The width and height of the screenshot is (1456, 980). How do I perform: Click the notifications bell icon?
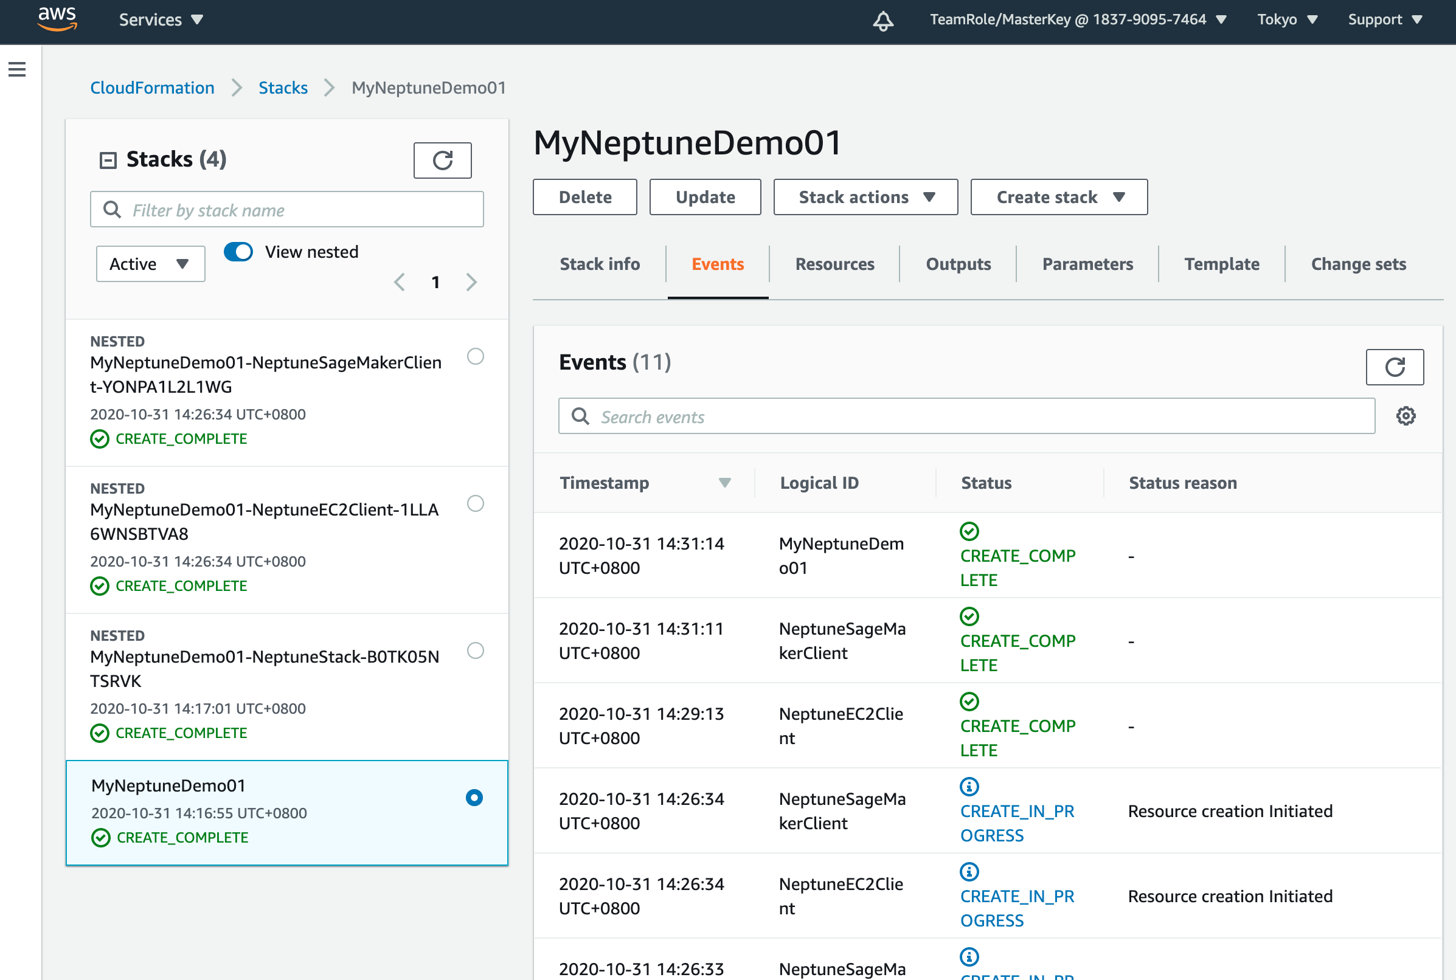(x=882, y=20)
